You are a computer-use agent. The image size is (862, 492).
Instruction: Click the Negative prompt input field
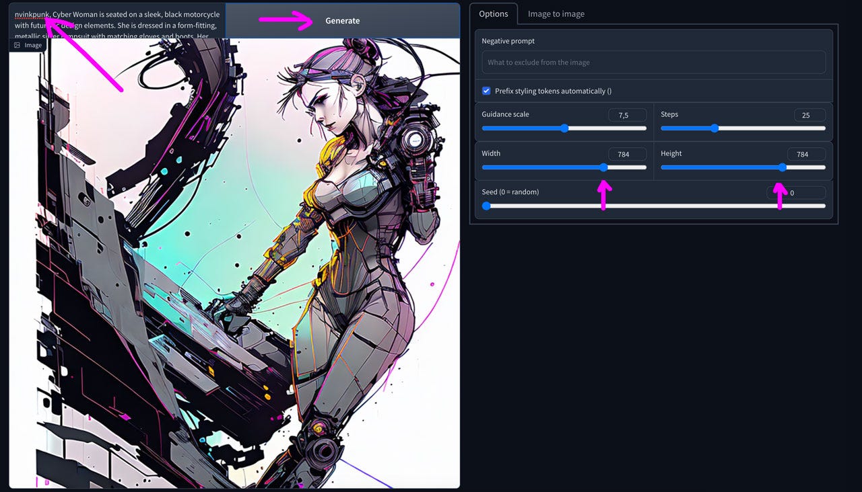click(x=653, y=62)
